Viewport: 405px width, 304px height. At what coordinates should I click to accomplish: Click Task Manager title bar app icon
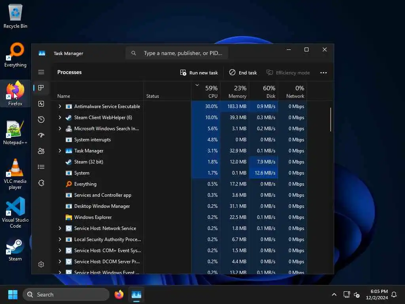coord(42,53)
